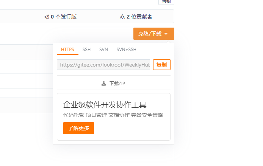This screenshot has height=166, width=263.
Task: Click the release count number 0
Action: (52, 17)
